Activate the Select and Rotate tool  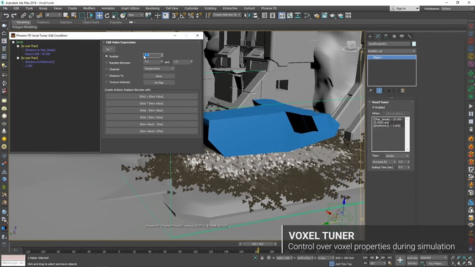(x=107, y=15)
